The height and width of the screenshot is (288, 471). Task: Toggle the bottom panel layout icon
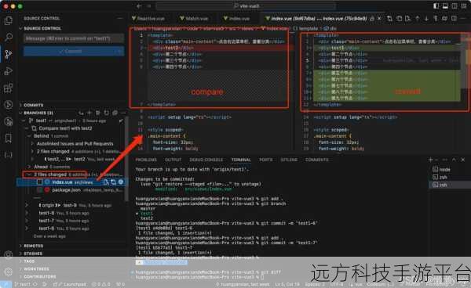(x=445, y=6)
